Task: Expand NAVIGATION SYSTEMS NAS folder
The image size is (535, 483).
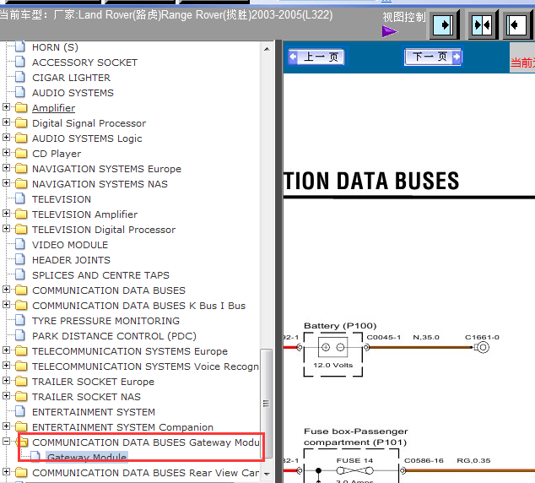Action: pyautogui.click(x=6, y=183)
